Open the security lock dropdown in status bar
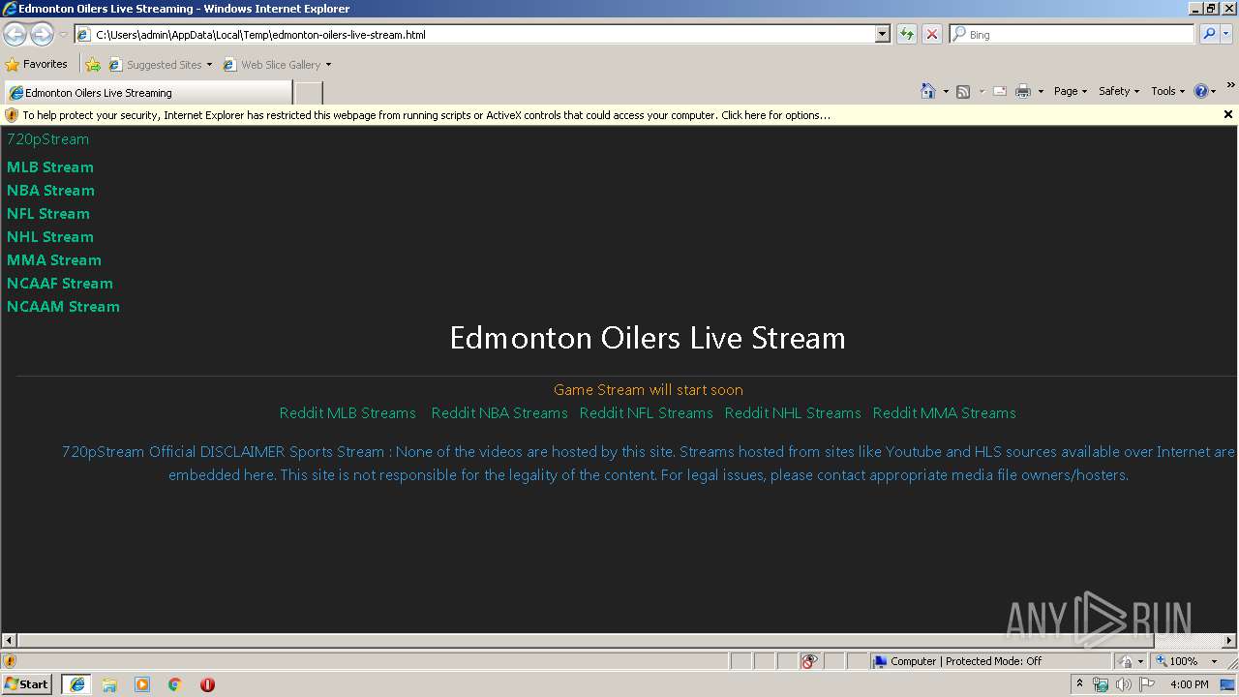Screen dimensions: 1239x697 coord(1131,661)
